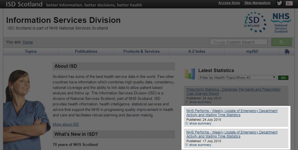Click the Published: 17 July 2018 text
This screenshot has height=150, width=298.
pyautogui.click(x=204, y=141)
